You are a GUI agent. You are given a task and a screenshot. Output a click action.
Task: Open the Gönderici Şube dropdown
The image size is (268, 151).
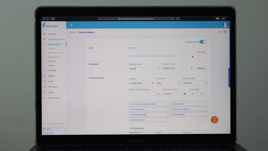(x=144, y=68)
